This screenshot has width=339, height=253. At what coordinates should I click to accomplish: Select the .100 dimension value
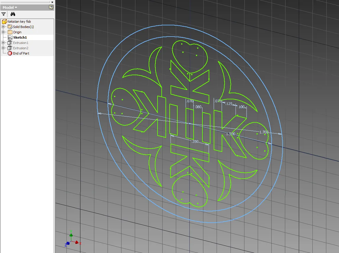click(x=241, y=107)
